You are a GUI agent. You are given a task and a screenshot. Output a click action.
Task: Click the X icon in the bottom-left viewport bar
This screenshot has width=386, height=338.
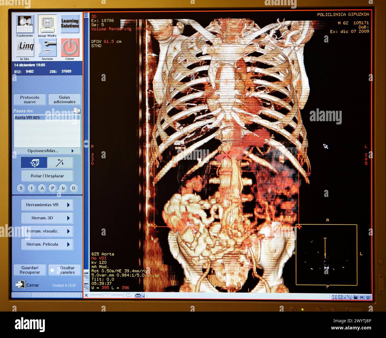pyautogui.click(x=86, y=295)
